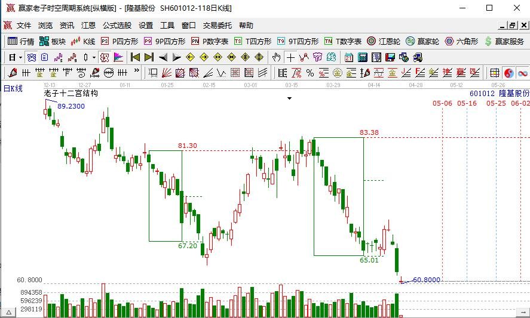Open the T数字表 number table
Viewport: 530px width, 318px height.
(x=343, y=41)
